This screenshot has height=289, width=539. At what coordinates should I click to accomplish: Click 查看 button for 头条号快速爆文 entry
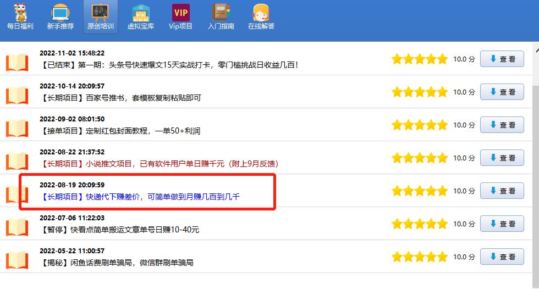502,59
